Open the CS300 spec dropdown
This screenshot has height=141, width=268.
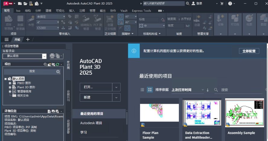coord(48,28)
